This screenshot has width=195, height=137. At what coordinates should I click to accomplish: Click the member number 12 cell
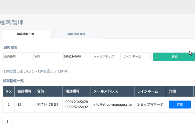coord(24,104)
